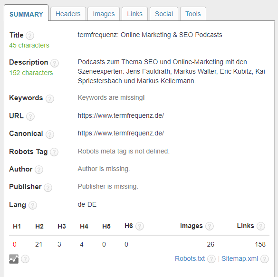Image resolution: width=278 pixels, height=277 pixels.
Task: Open the help icon next to Images count
Action: pos(210,226)
